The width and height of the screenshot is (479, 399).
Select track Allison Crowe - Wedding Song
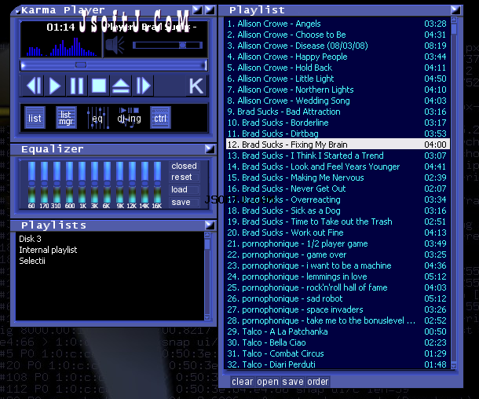tap(338, 101)
